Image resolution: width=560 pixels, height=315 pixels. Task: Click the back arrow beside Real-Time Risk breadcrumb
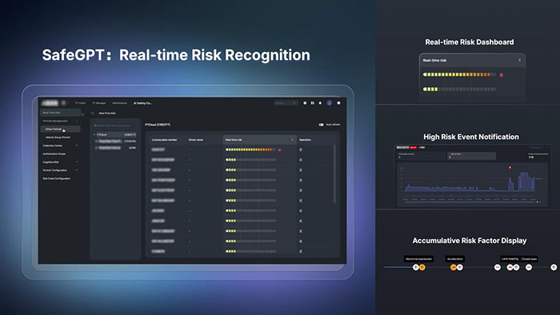tap(93, 113)
